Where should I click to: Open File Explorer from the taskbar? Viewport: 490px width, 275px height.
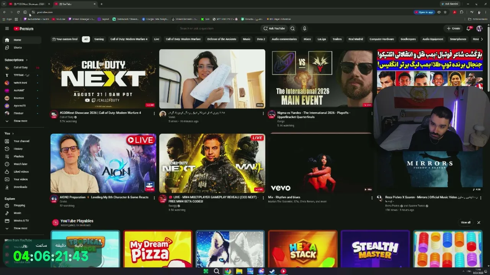[x=239, y=271]
